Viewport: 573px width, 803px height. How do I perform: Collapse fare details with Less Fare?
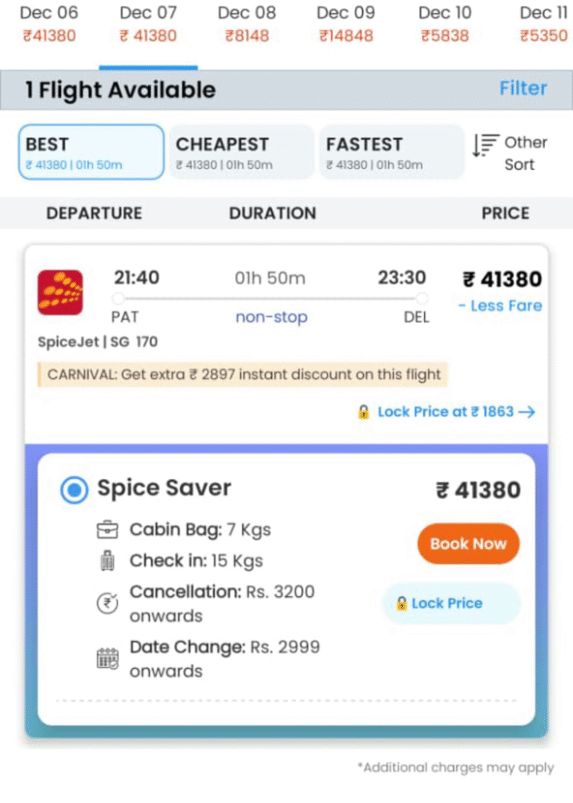[500, 306]
